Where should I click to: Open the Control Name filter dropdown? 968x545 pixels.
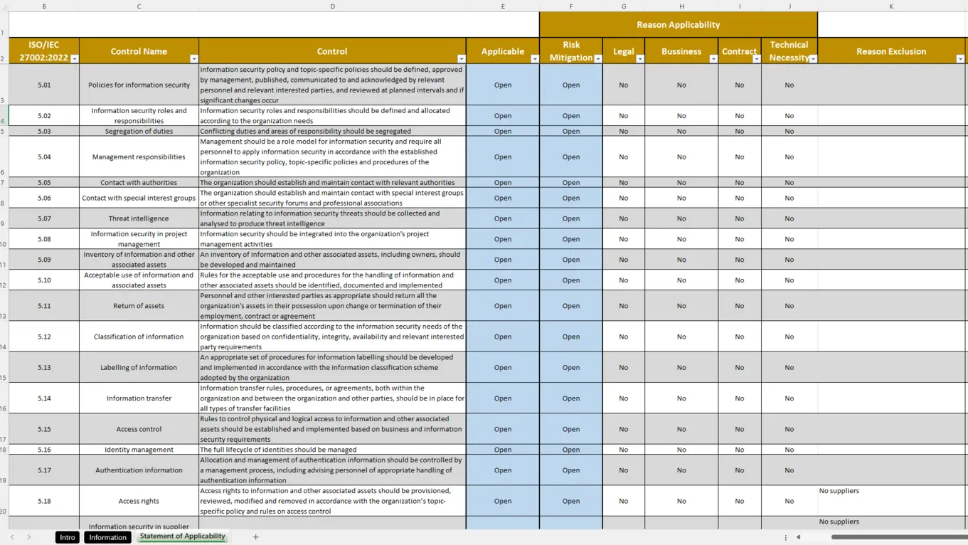click(x=193, y=59)
